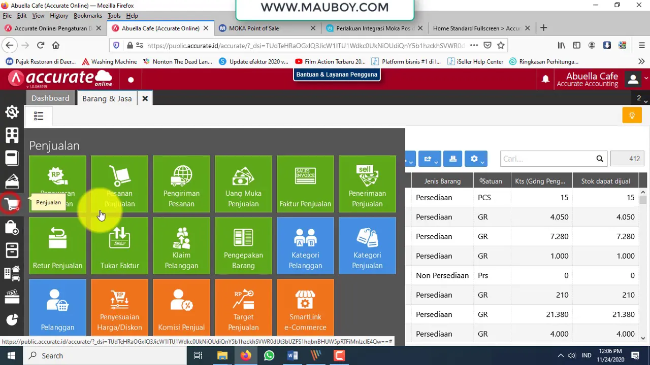Image resolution: width=650 pixels, height=365 pixels.
Task: Click the table scrollbar down arrow
Action: (643, 338)
